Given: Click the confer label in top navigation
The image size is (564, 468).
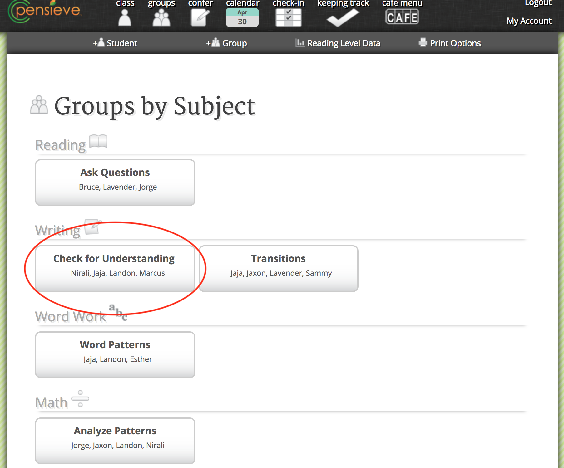Looking at the screenshot, I should coord(200,3).
